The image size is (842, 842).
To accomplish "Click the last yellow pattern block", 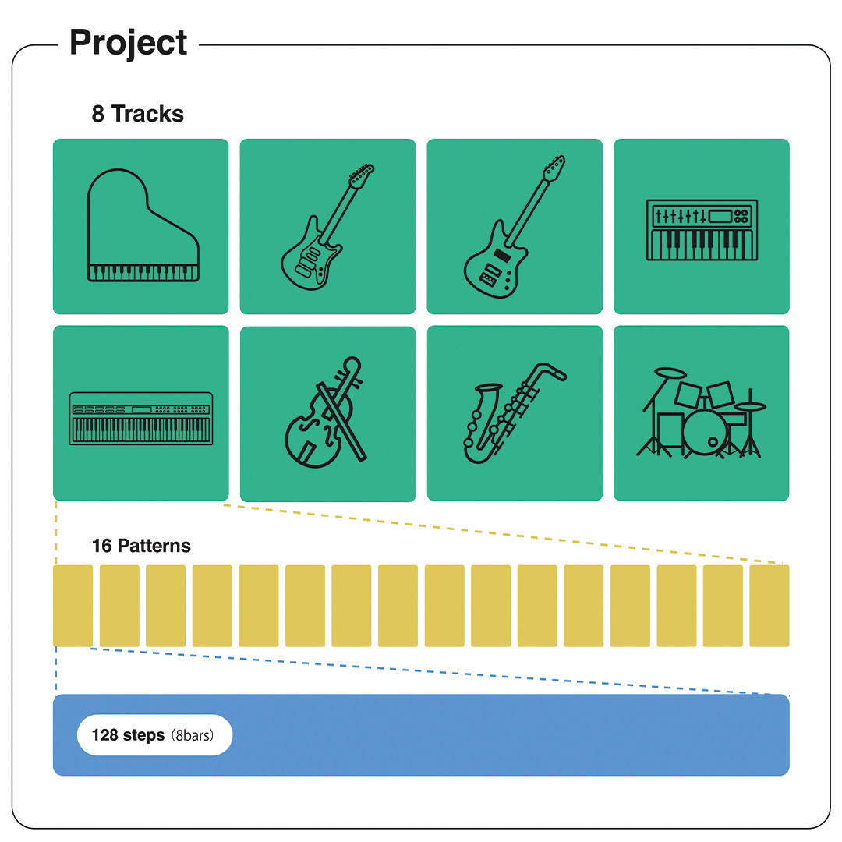I will pos(769,606).
